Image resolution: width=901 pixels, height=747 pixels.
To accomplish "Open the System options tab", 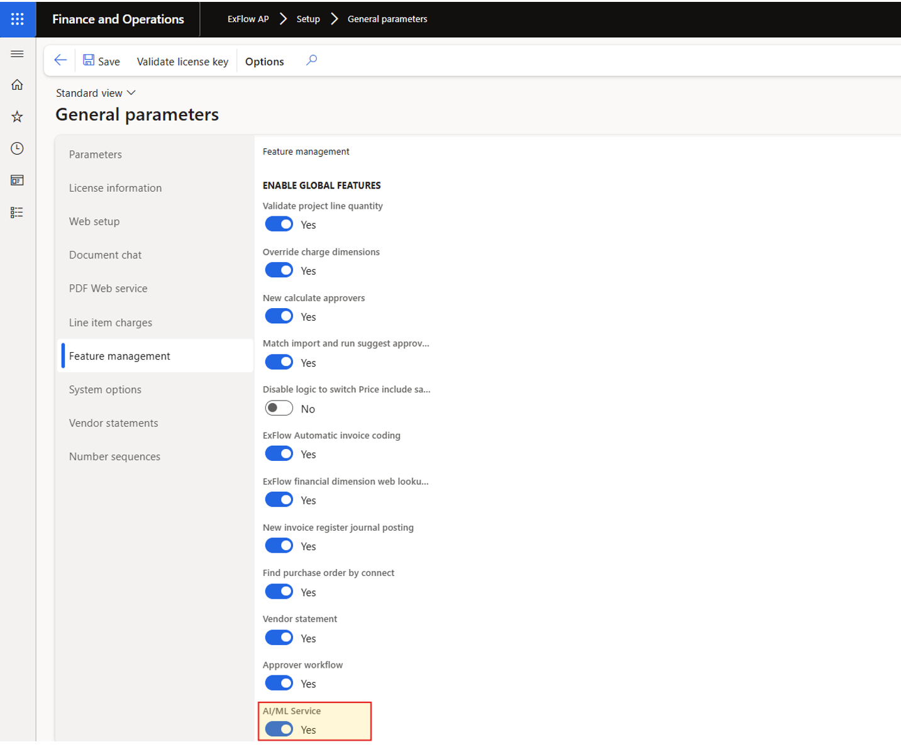I will pos(155,390).
